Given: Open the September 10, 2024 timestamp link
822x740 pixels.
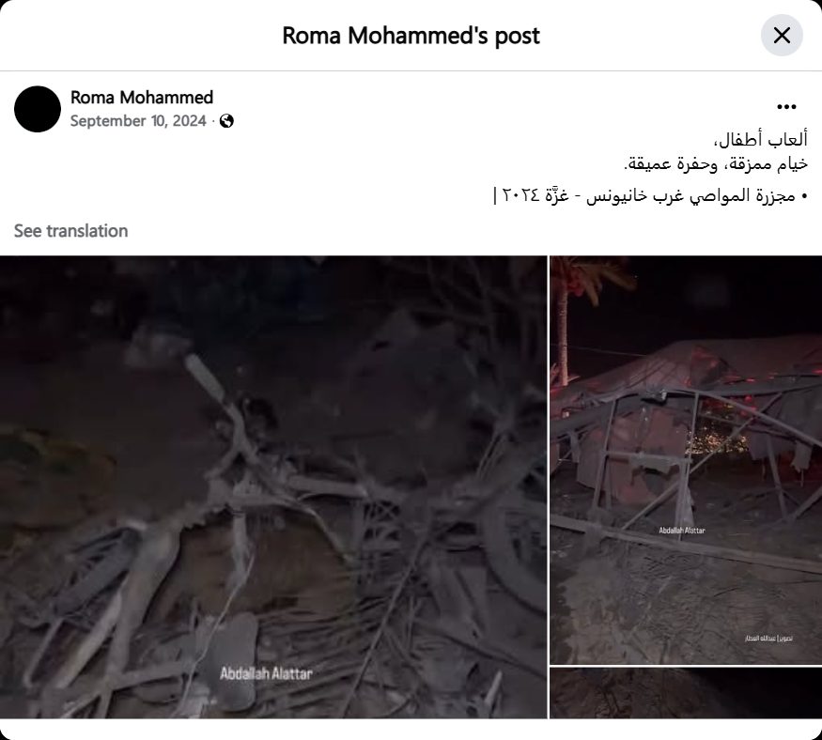Looking at the screenshot, I should [x=138, y=121].
